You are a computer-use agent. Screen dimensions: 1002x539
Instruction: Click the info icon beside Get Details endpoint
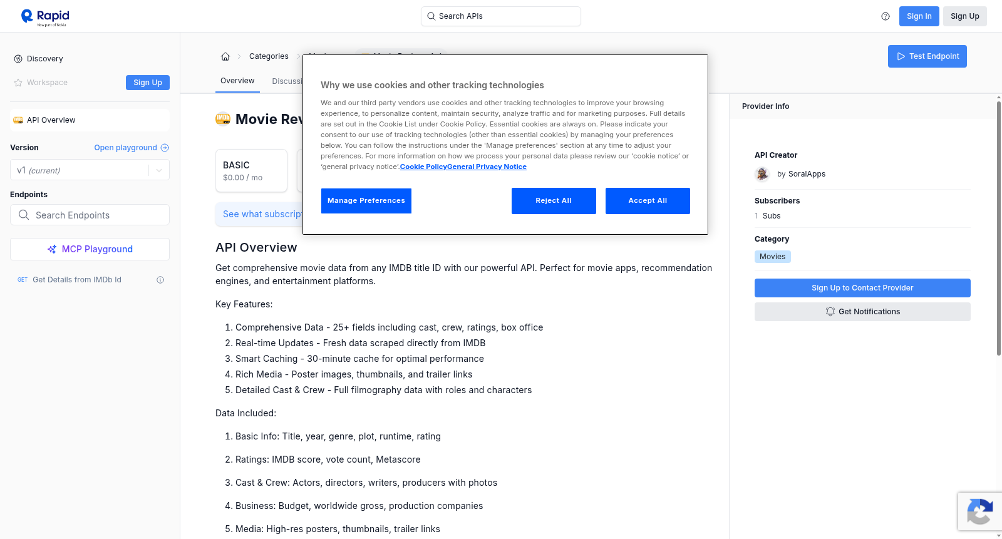[x=160, y=280]
